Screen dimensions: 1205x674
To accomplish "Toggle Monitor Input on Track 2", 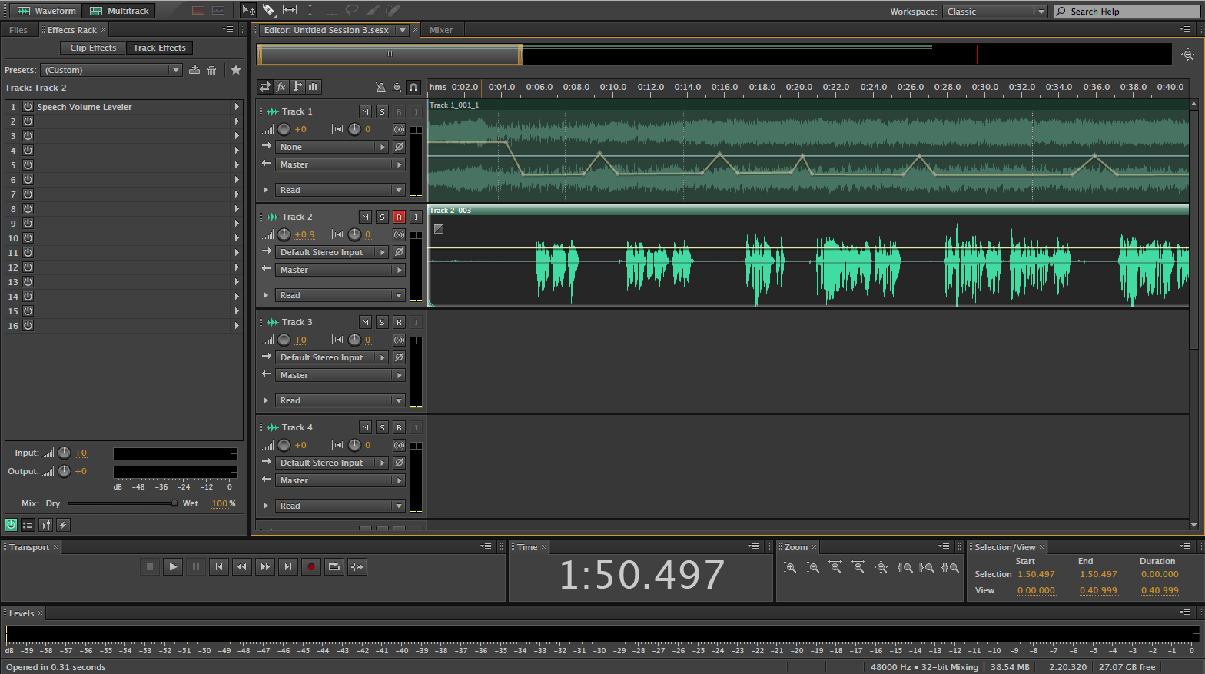I will tap(416, 217).
